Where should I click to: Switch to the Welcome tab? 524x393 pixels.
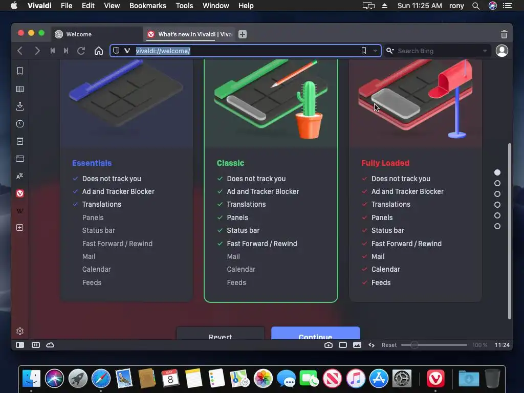tap(97, 34)
